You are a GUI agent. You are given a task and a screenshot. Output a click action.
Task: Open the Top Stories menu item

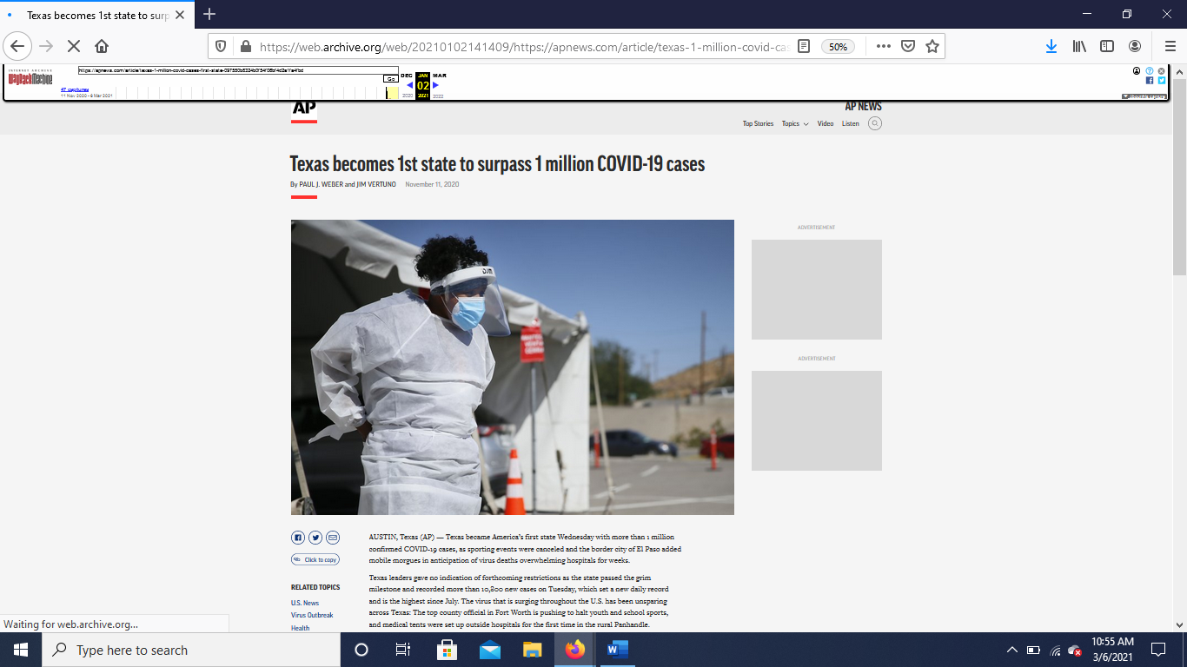coord(758,123)
